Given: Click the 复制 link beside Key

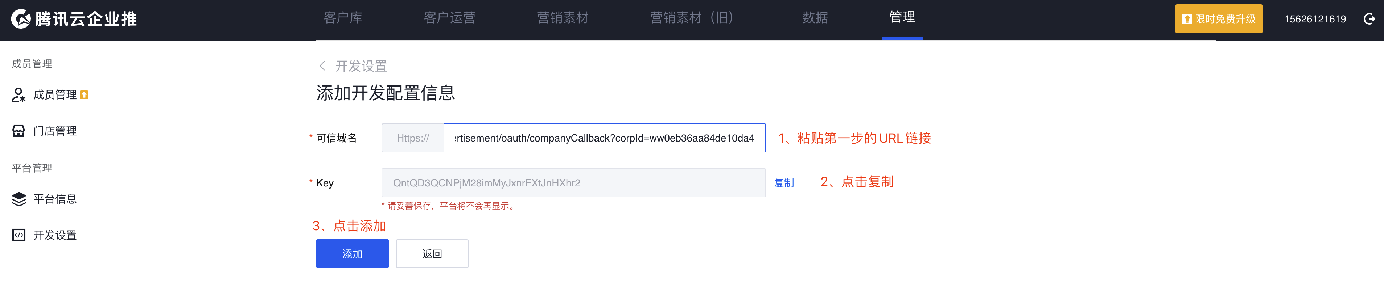Looking at the screenshot, I should click(x=783, y=183).
